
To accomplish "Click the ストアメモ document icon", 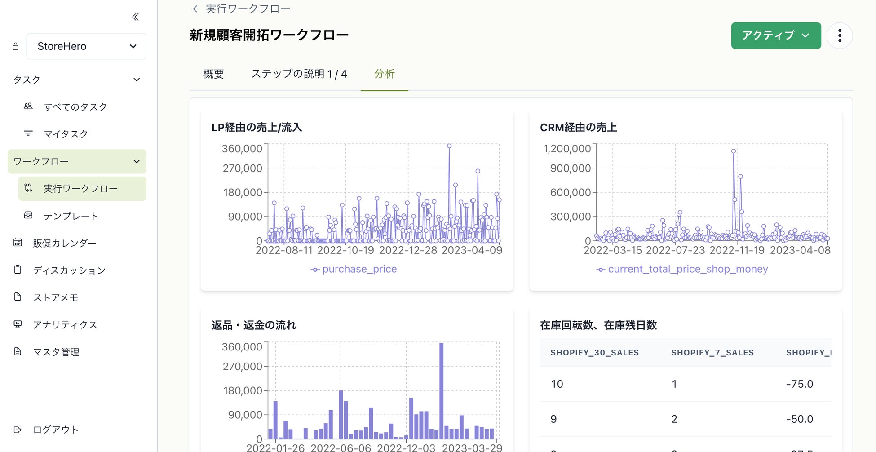I will [18, 297].
